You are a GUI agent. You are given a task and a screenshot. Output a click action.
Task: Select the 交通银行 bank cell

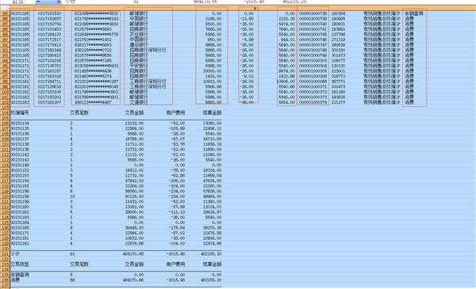coord(139,102)
